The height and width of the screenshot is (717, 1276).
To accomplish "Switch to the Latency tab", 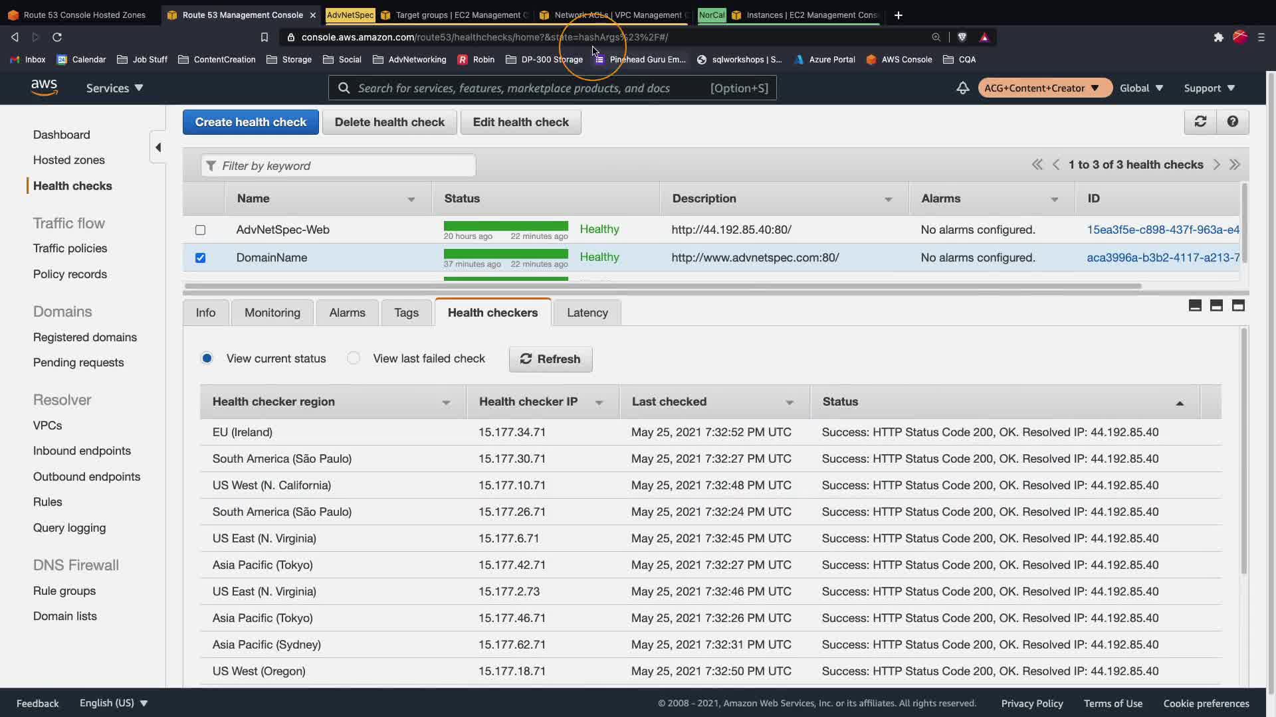I will (587, 313).
